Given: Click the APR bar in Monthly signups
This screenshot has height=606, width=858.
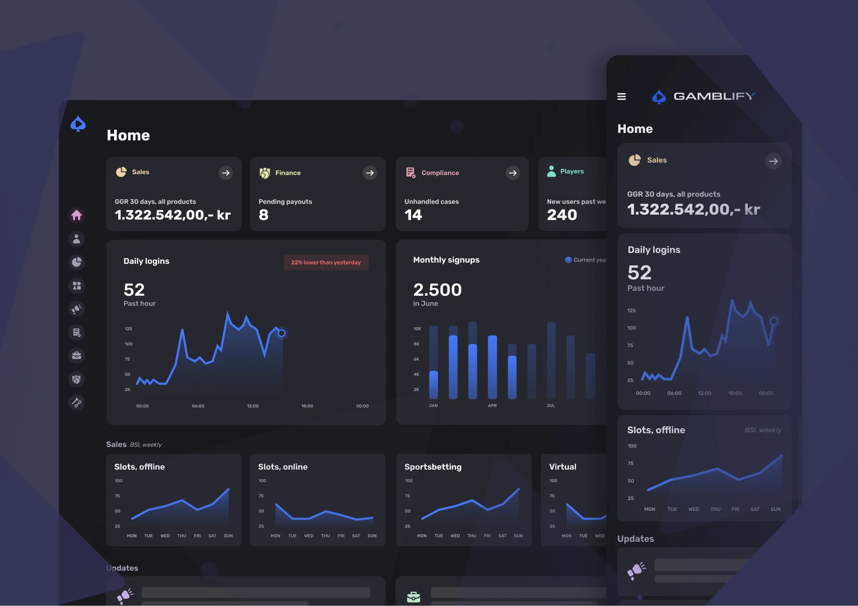Looking at the screenshot, I should (x=492, y=367).
